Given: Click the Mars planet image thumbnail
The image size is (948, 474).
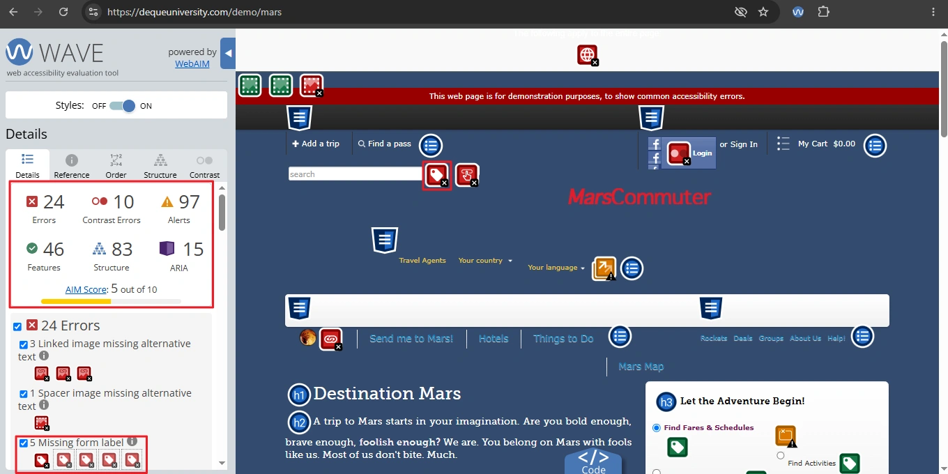Looking at the screenshot, I should pos(308,337).
